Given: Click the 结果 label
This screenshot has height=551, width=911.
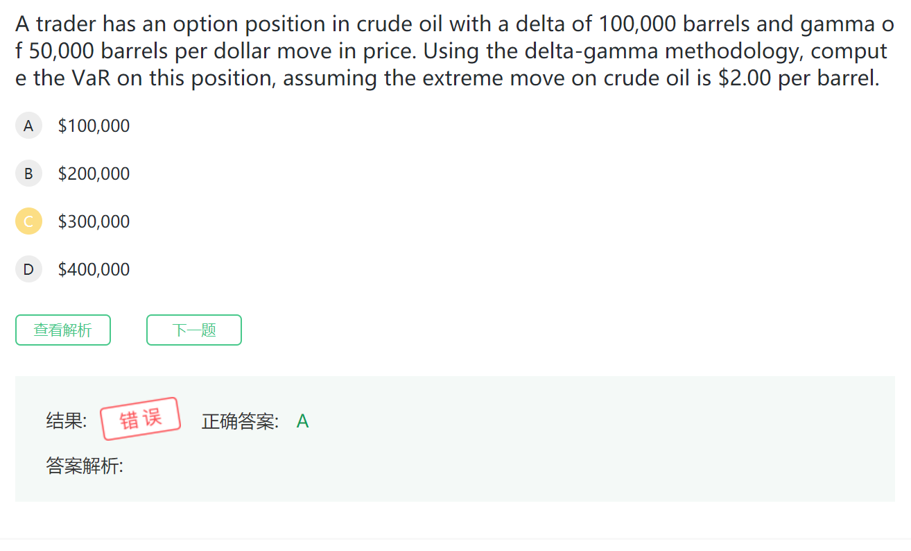Looking at the screenshot, I should [66, 421].
